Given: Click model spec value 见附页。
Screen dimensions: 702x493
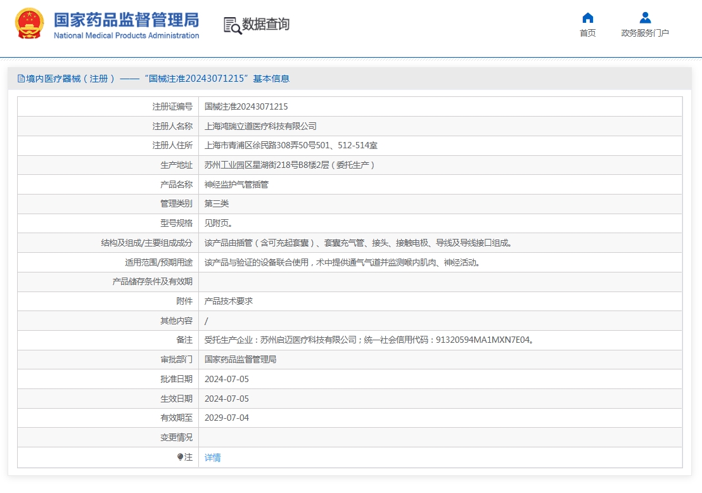Looking at the screenshot, I should tap(219, 223).
